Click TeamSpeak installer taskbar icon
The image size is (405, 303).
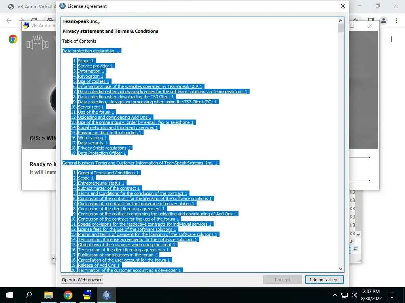107,295
